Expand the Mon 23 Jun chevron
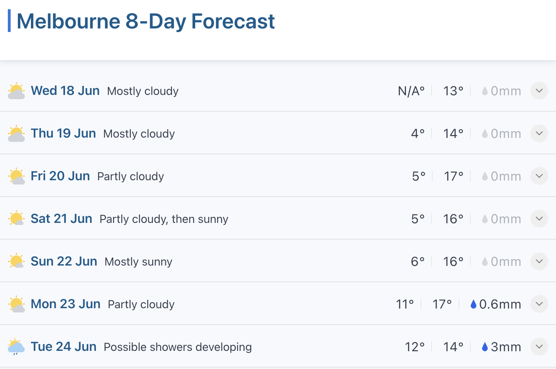The image size is (556, 369). 539,304
